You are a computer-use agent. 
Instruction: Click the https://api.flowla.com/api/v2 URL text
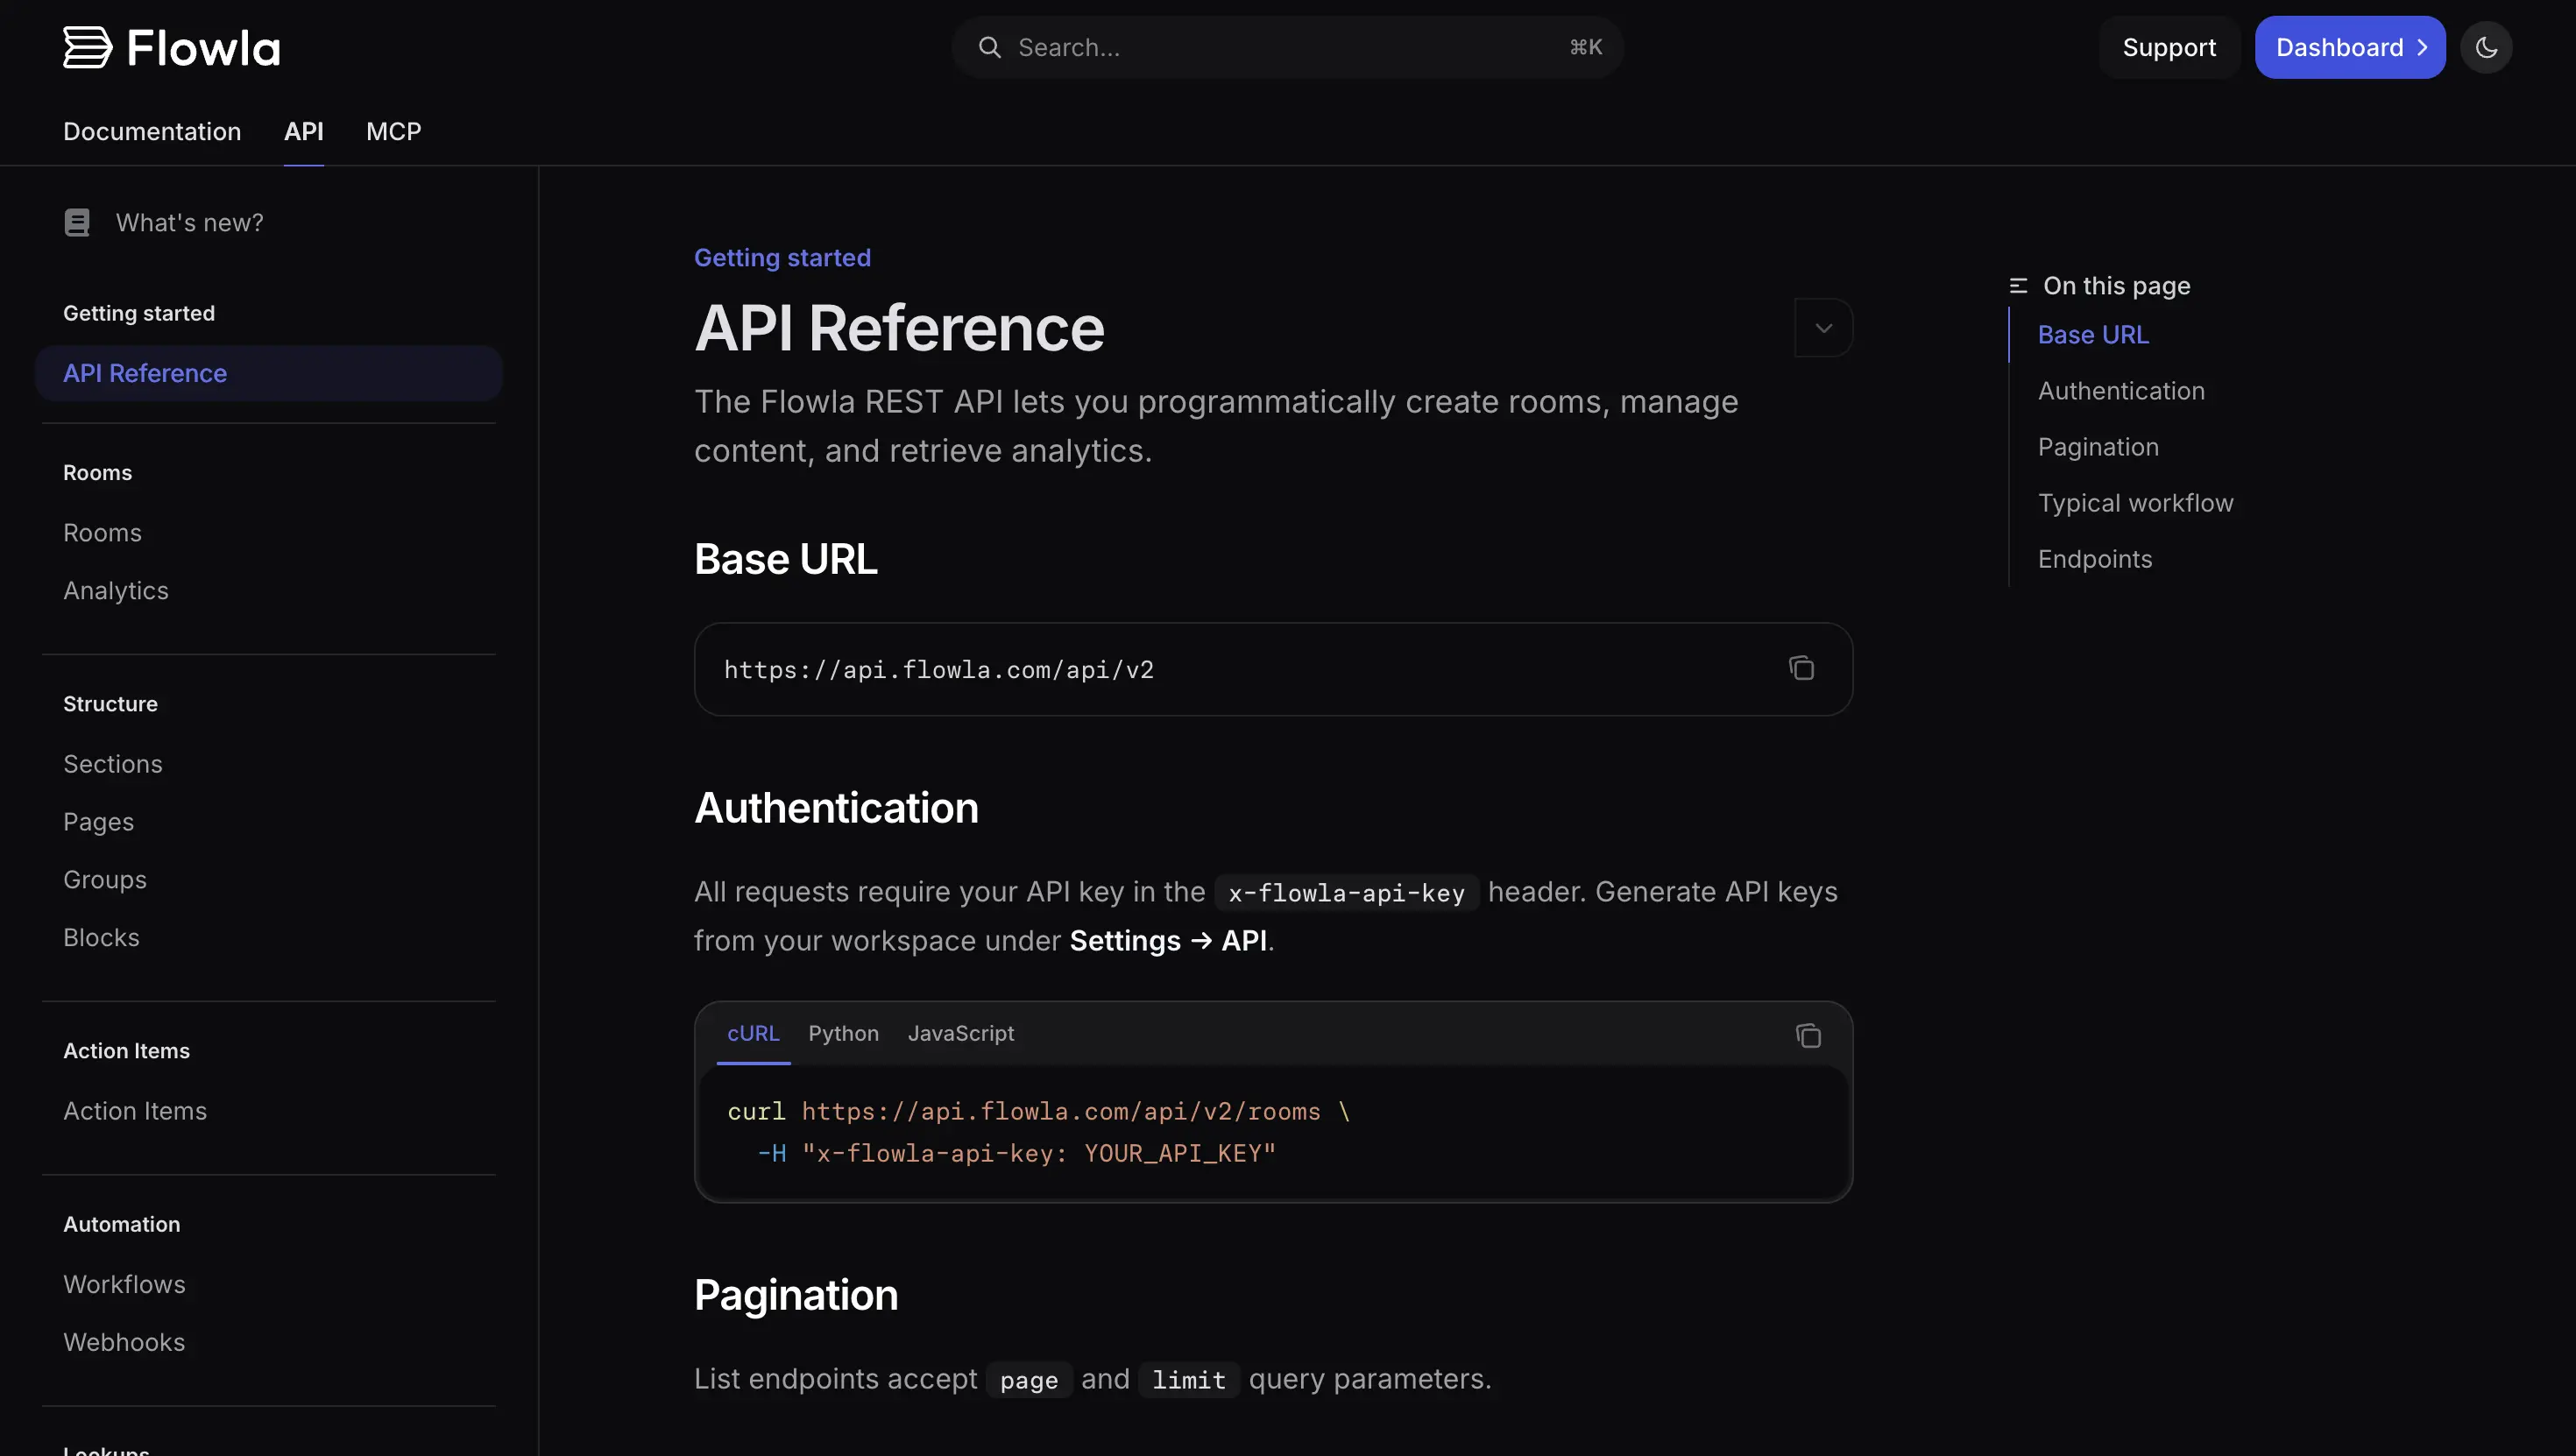point(938,669)
